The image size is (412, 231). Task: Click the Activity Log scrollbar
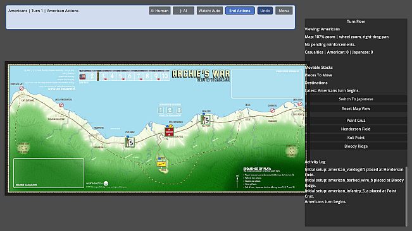pyautogui.click(x=406, y=196)
